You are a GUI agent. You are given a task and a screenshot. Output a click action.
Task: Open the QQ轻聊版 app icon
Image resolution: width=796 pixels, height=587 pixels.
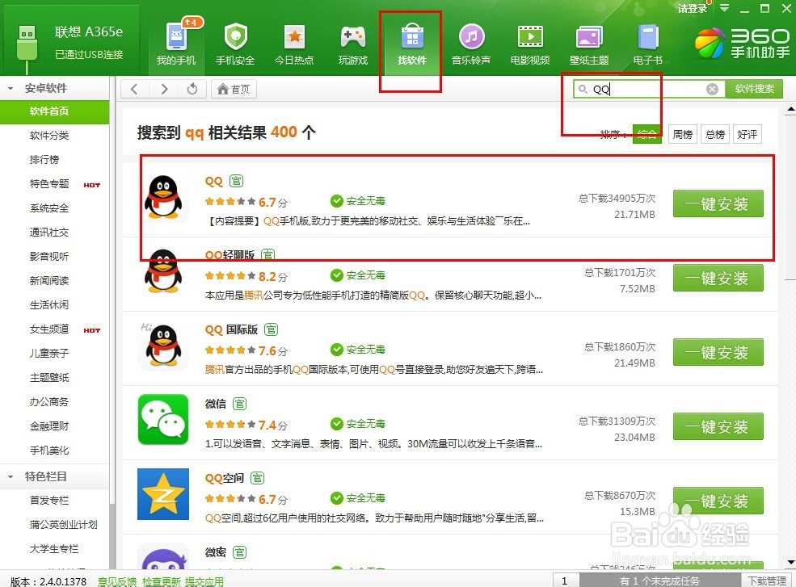click(x=163, y=271)
